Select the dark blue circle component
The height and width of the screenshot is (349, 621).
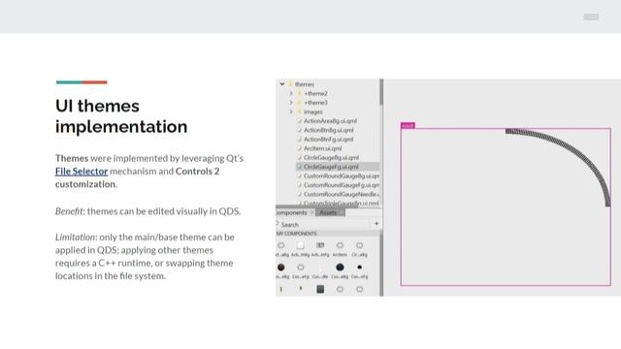[340, 268]
